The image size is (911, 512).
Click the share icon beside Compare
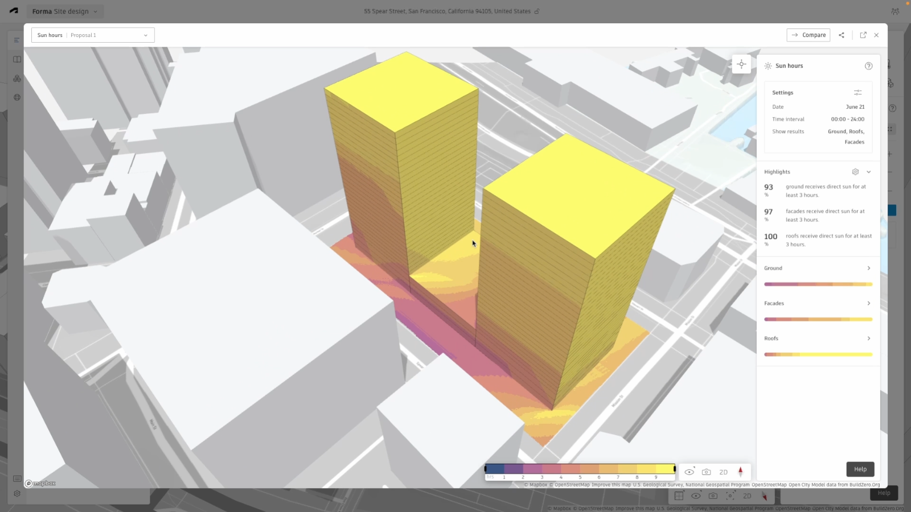(x=842, y=35)
